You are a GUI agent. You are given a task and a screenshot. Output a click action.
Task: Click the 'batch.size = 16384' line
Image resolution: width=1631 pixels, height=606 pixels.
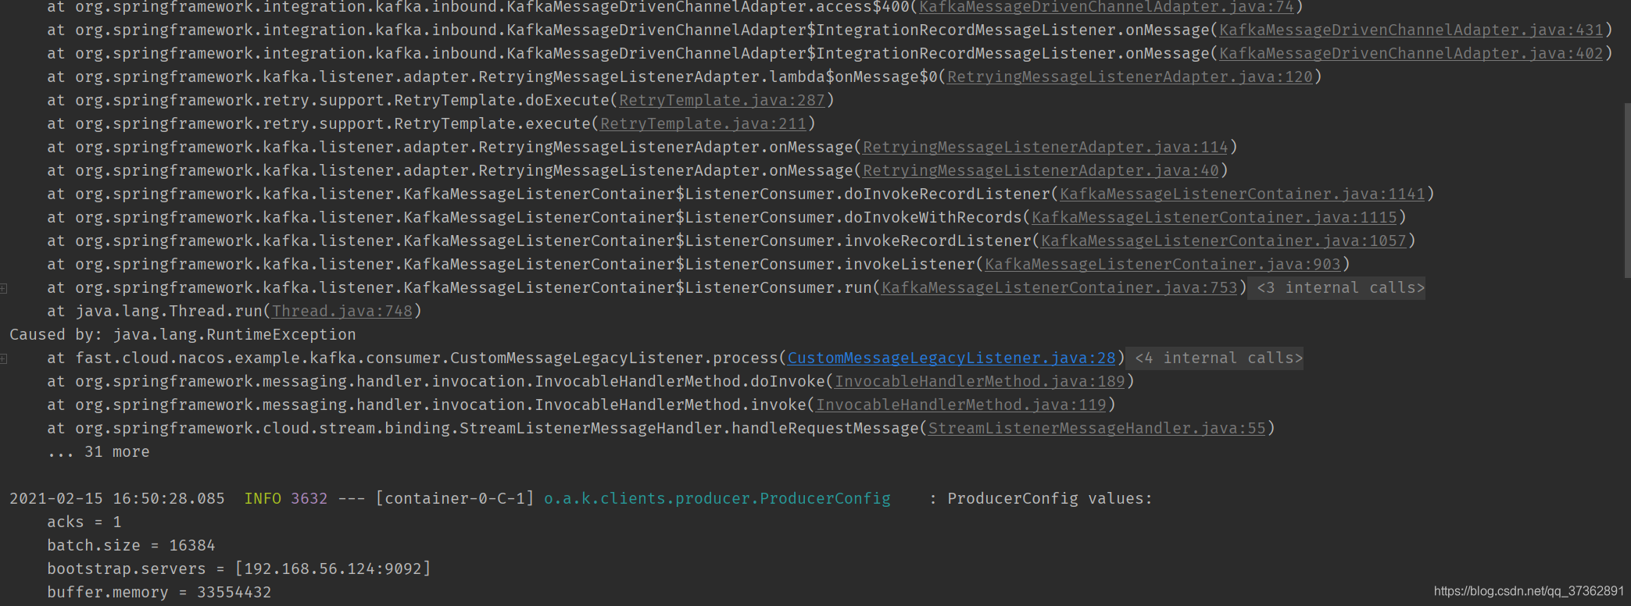click(131, 546)
